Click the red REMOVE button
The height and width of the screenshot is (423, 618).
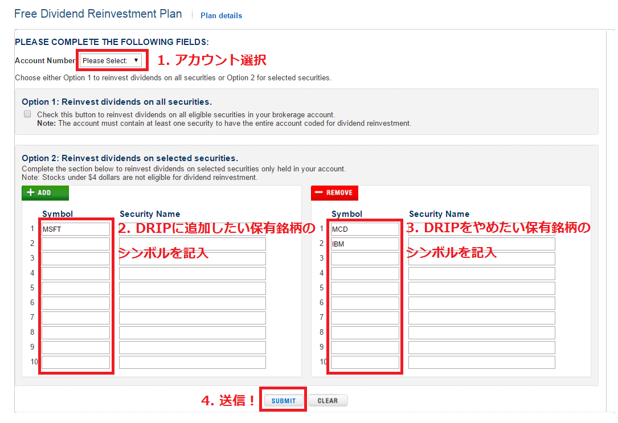point(334,193)
